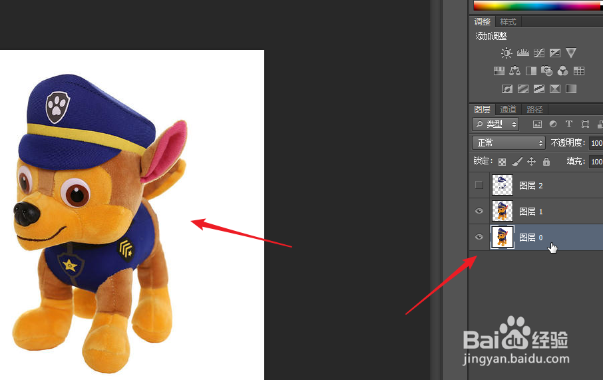The height and width of the screenshot is (380, 603).
Task: Click the 不透明度 opacity label
Action: (x=568, y=142)
